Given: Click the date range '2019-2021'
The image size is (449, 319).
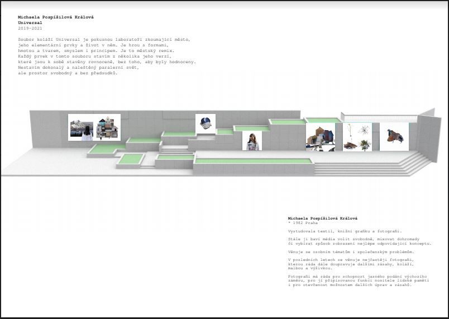Looking at the screenshot, I should coord(29,28).
